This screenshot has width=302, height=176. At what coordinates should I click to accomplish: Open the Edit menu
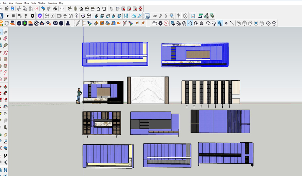tap(5, 3)
